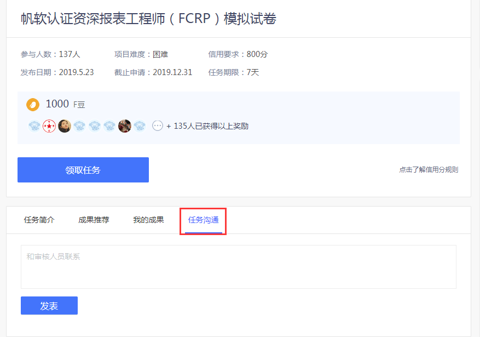Click the 领取任务 button
Screen dimensions: 480x337
83,170
